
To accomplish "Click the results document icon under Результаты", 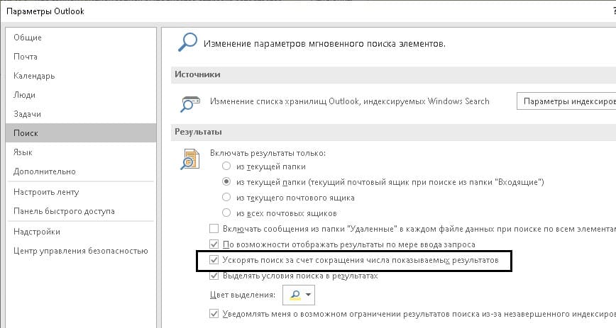I will 189,159.
